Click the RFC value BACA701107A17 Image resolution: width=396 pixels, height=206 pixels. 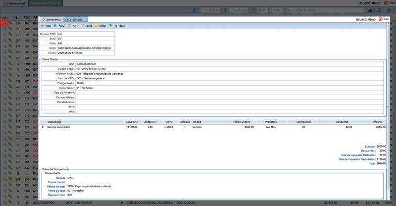86,64
